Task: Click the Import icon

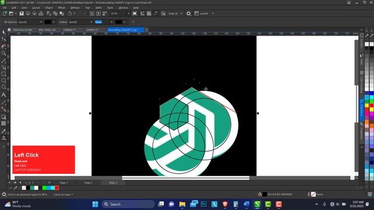Action: [92, 13]
